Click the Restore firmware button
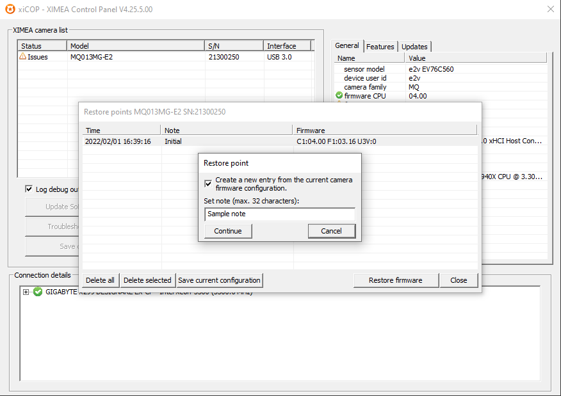The height and width of the screenshot is (396, 561). click(396, 280)
